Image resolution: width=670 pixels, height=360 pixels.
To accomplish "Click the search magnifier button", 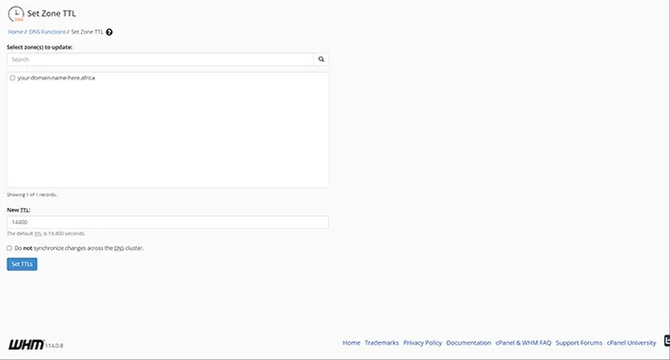I will pos(321,59).
